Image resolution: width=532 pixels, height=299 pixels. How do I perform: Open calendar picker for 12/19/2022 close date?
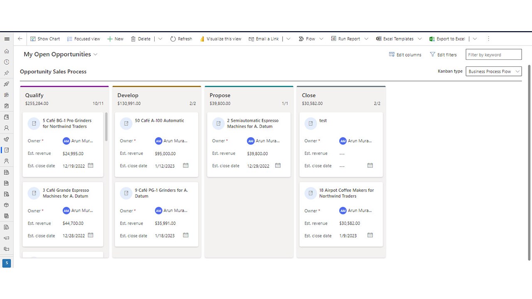[x=91, y=165]
